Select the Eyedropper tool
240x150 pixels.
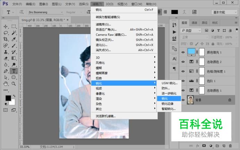(14, 39)
